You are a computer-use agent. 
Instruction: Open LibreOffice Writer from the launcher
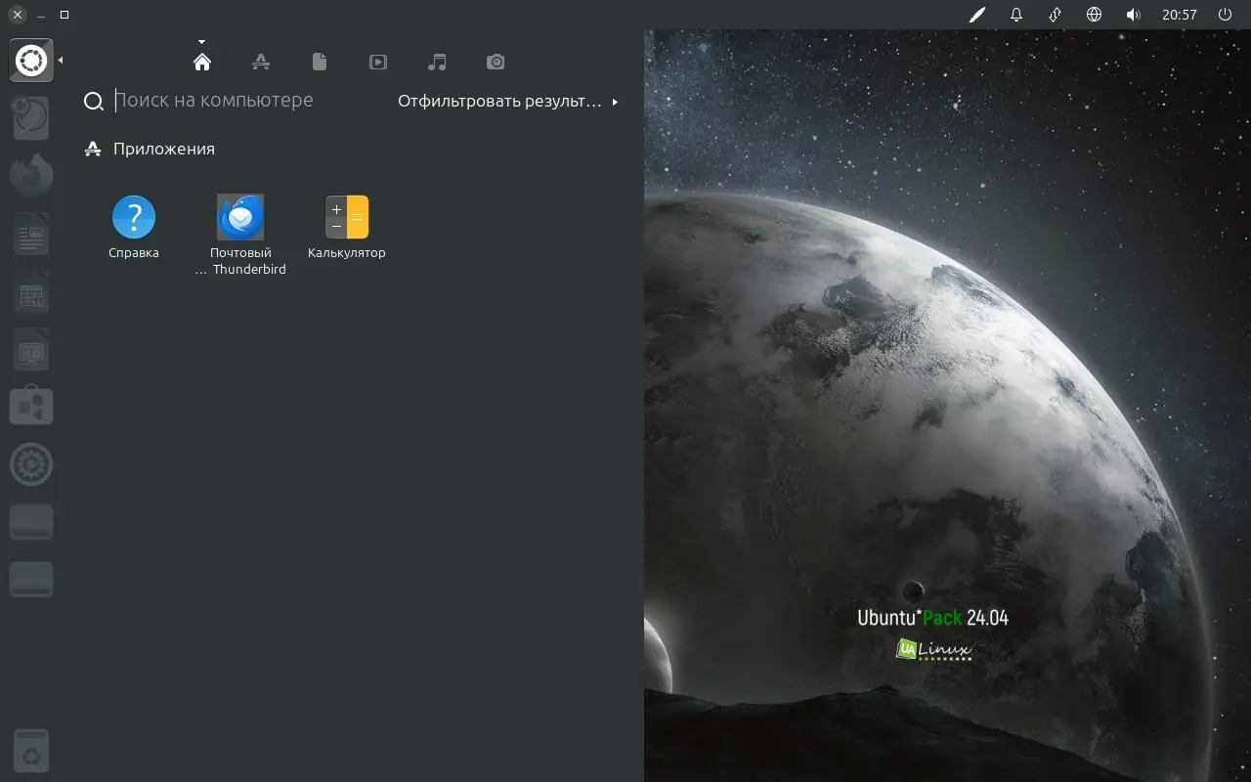31,234
